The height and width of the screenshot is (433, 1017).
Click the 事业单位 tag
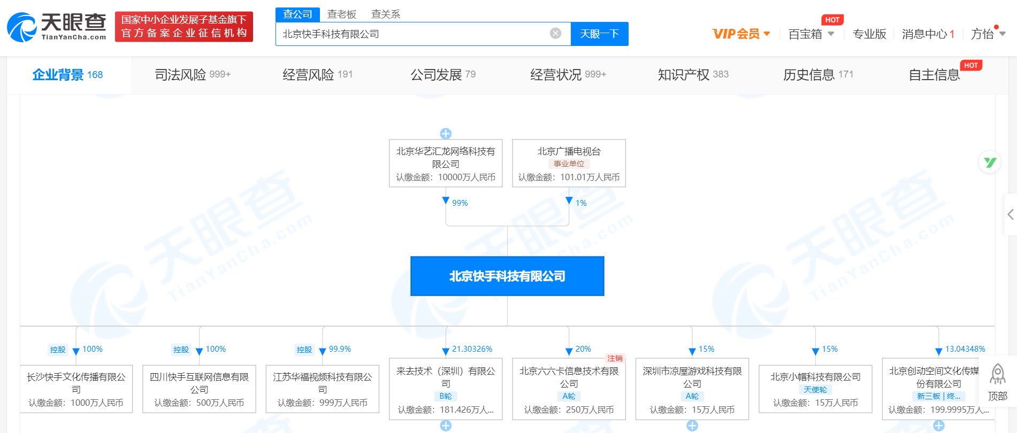pyautogui.click(x=569, y=164)
